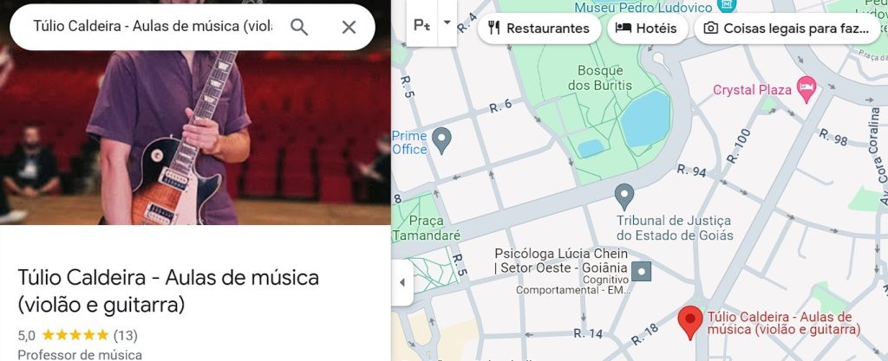This screenshot has width=888, height=361.
Task: Click the search magnifier icon
Action: [299, 27]
